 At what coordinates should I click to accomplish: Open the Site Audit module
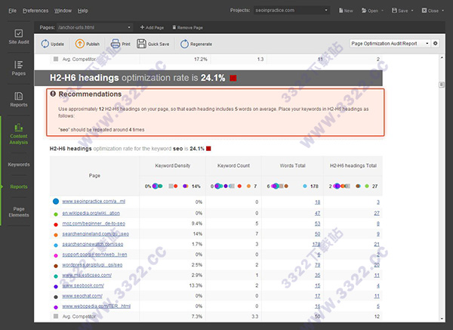pyautogui.click(x=18, y=39)
